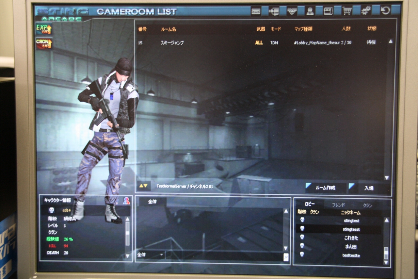Click the EXP UP boost icon

point(44,29)
